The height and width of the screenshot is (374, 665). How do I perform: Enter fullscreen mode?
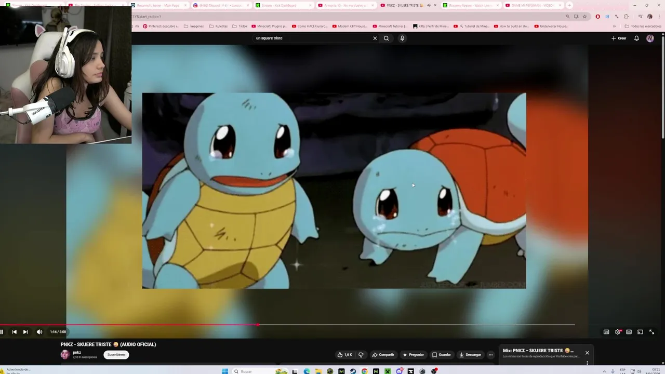(x=651, y=332)
